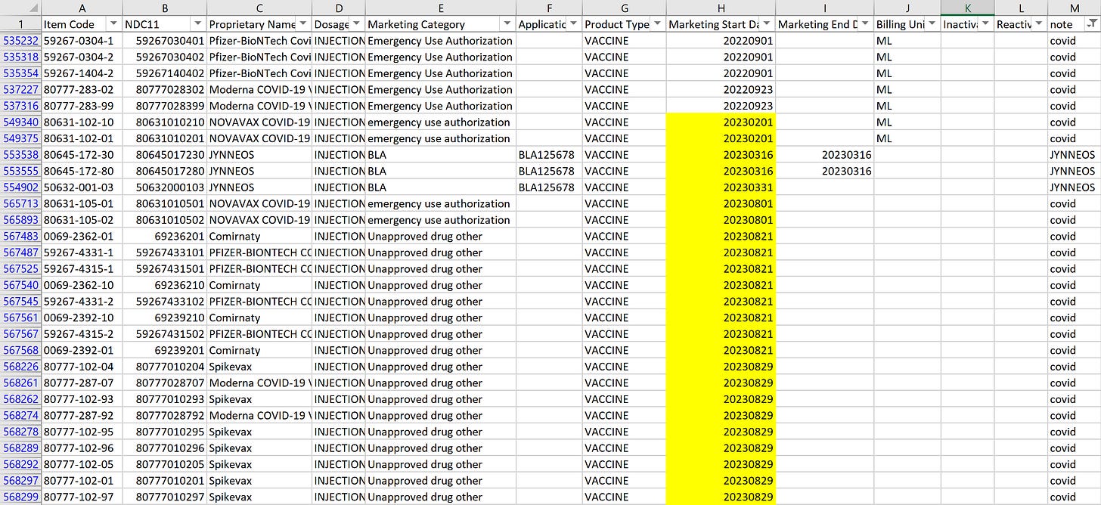The width and height of the screenshot is (1101, 505).
Task: Select column M header
Action: coord(1075,8)
